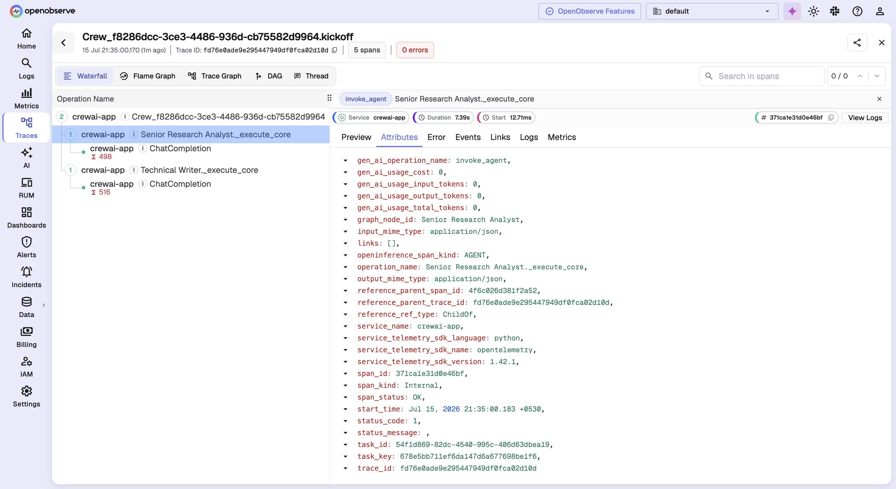This screenshot has width=896, height=489.
Task: Open the Events tab
Action: (468, 137)
